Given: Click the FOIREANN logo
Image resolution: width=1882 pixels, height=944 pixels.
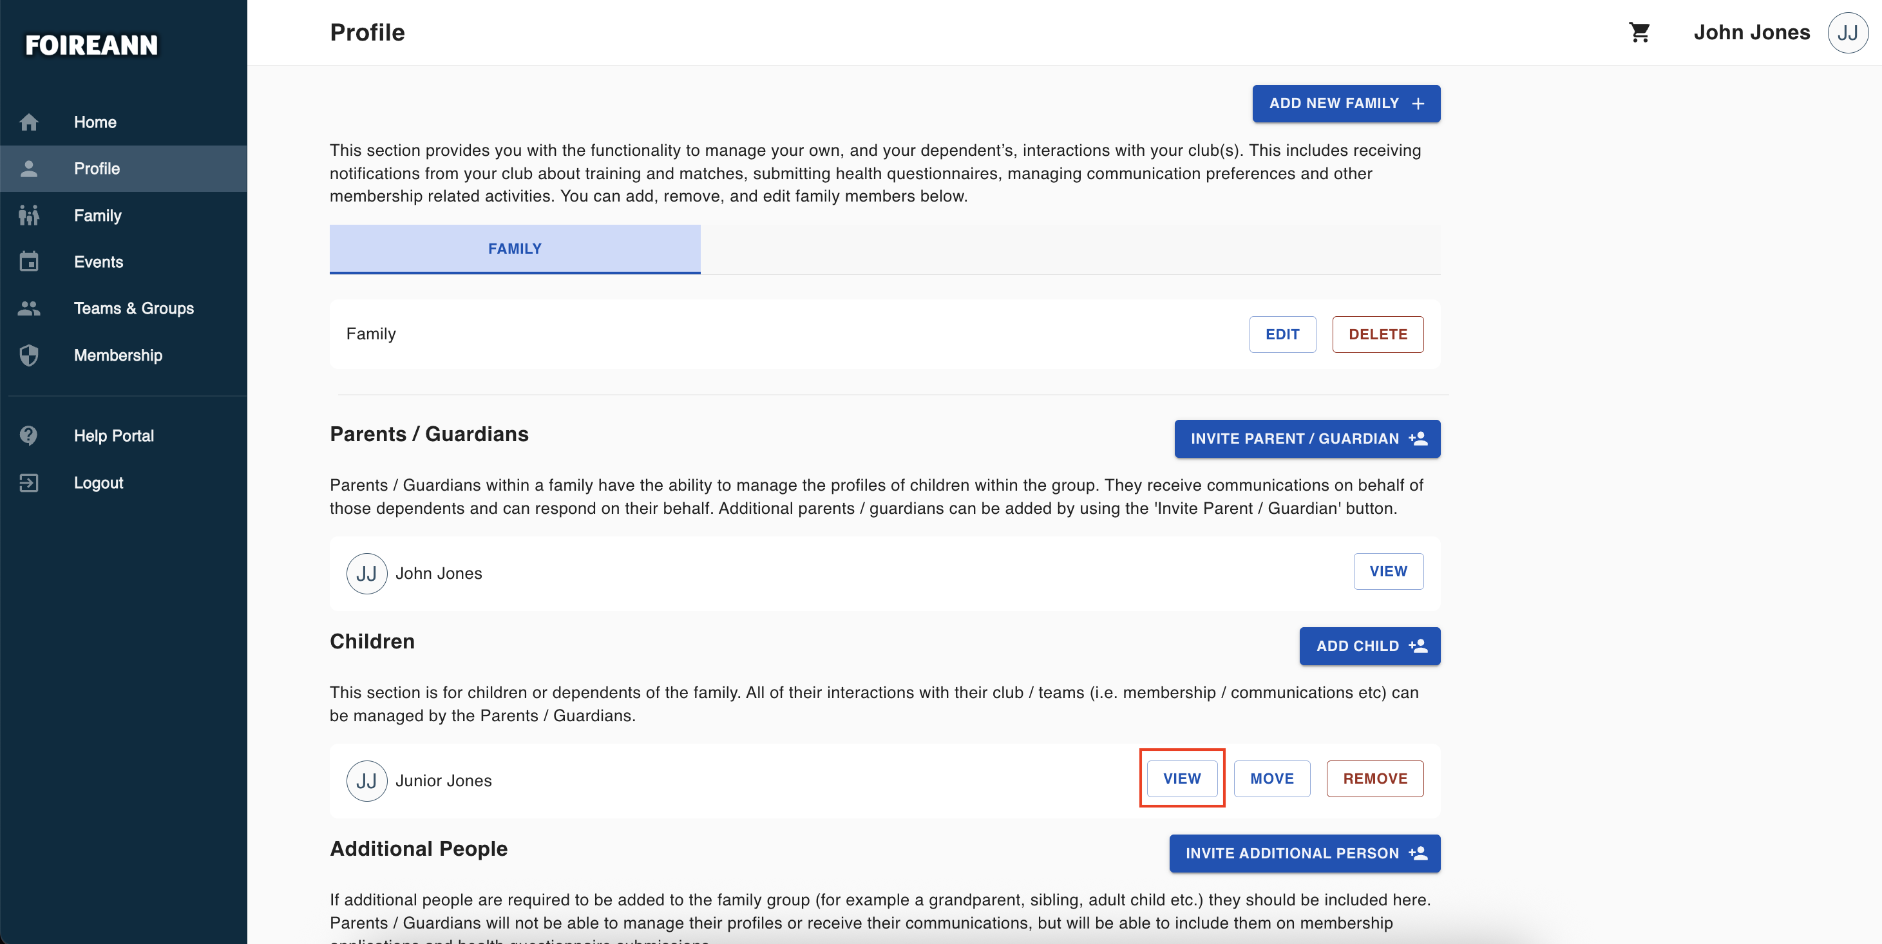Looking at the screenshot, I should [91, 44].
